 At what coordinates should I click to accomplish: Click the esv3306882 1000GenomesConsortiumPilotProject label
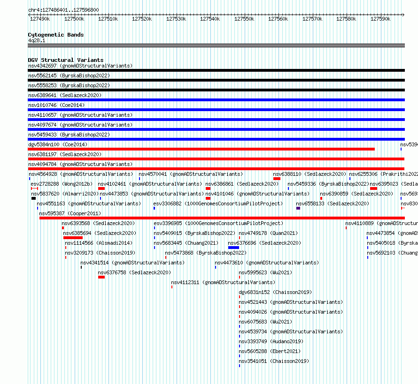218,203
